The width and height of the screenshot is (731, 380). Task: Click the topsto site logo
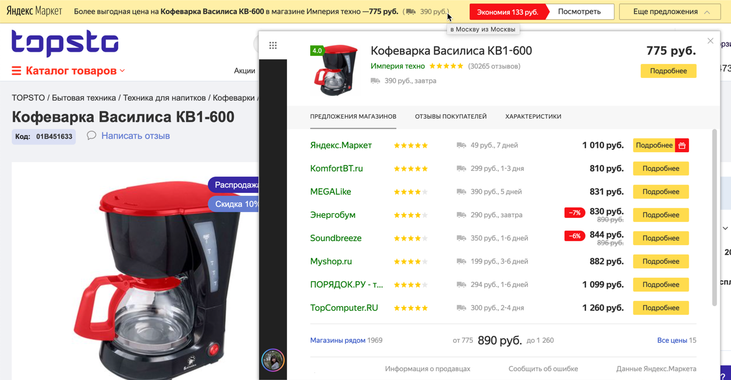(65, 43)
